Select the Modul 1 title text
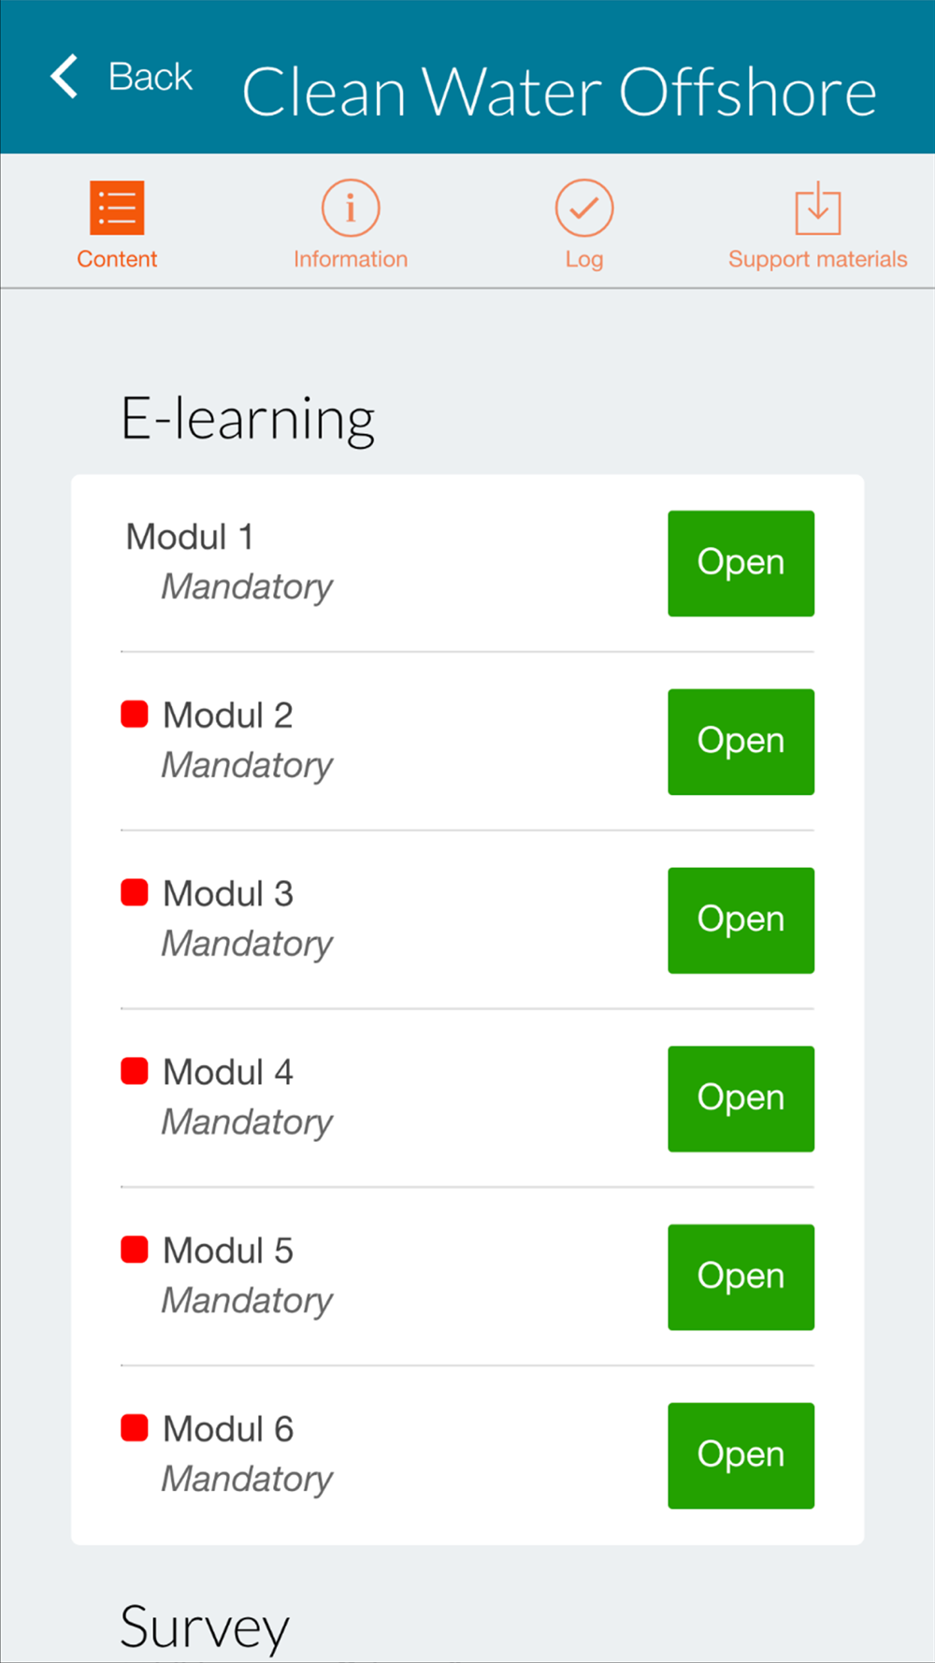Viewport: 935px width, 1663px height. [190, 537]
